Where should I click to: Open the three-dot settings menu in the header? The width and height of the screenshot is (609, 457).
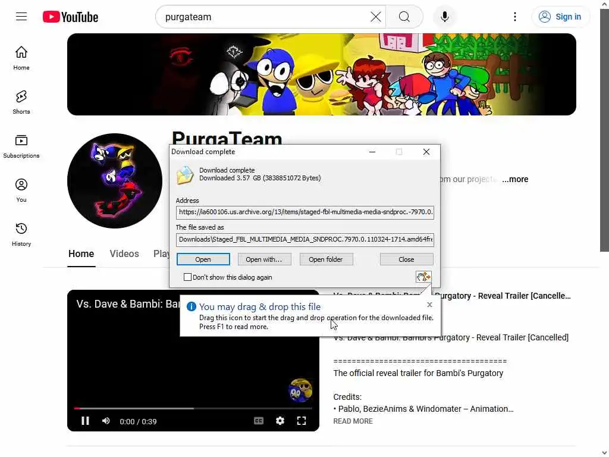514,17
